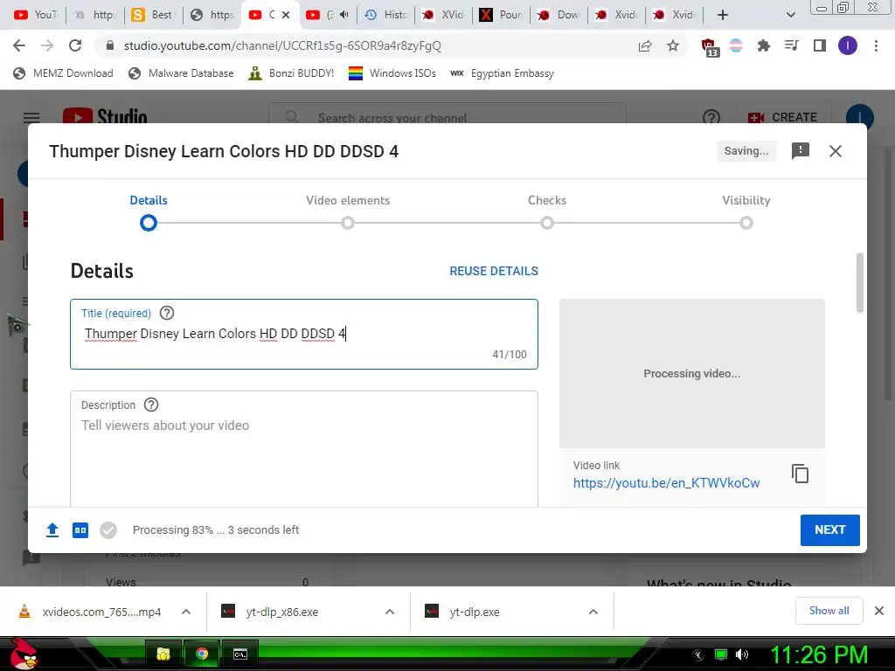Open the Windows ISOs bookmark
Screen dimensions: 895x671
[392, 73]
